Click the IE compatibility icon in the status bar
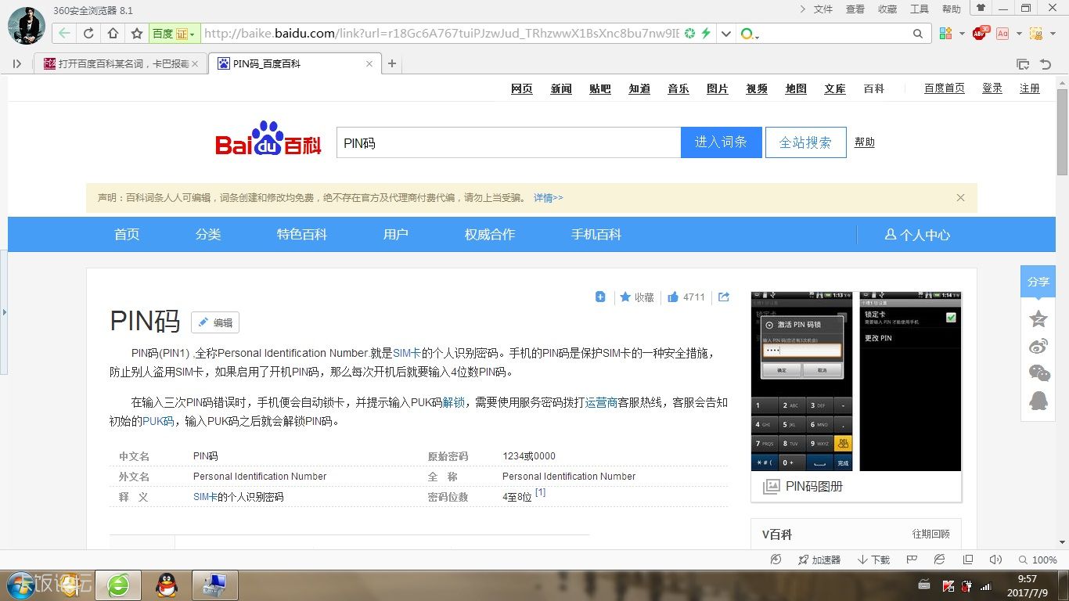Image resolution: width=1069 pixels, height=601 pixels. pyautogui.click(x=940, y=560)
